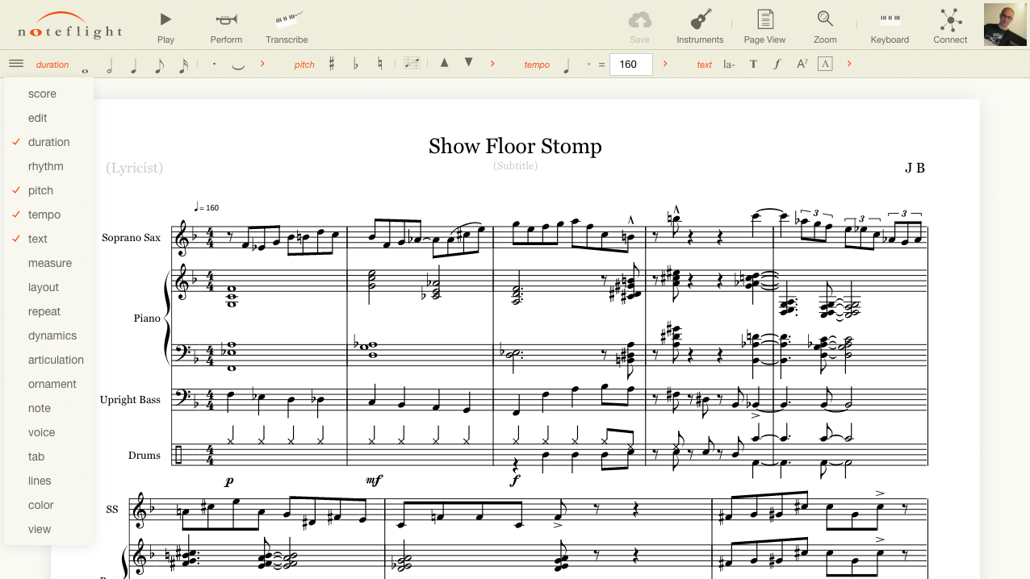
Task: Open the Perform trumpet tool
Action: coord(226,26)
